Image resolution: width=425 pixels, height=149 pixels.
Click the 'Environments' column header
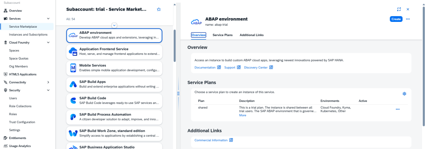click(330, 101)
